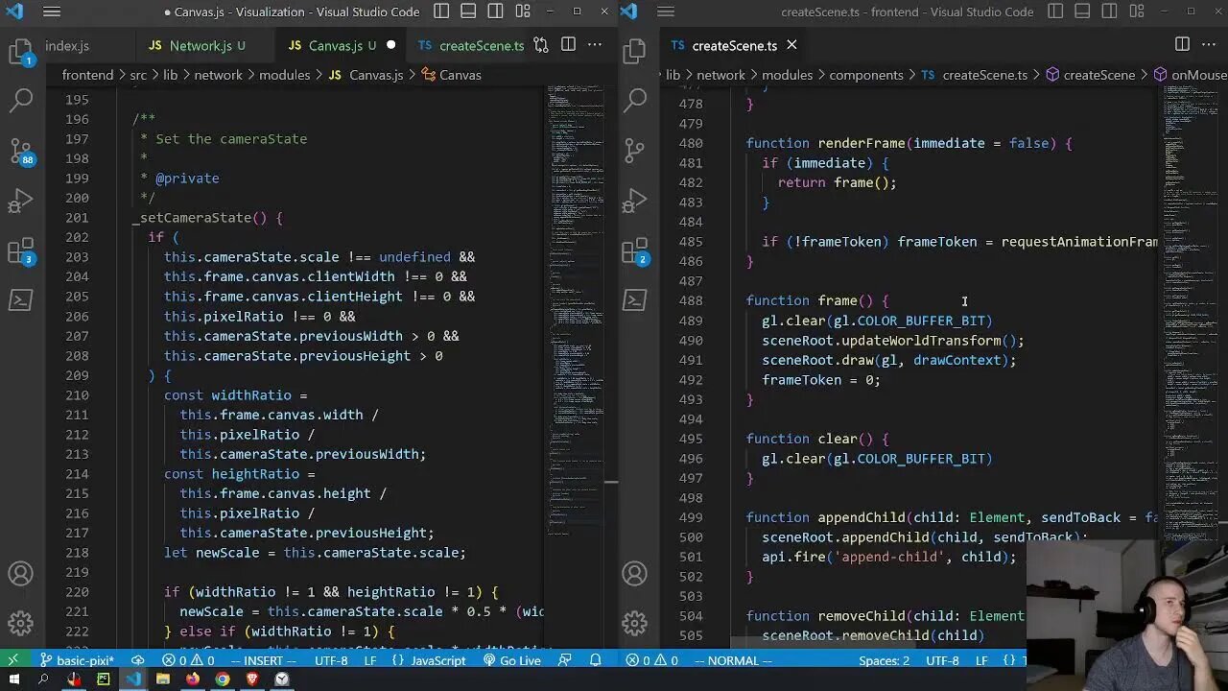Open Manage gear in right window
1228x691 pixels.
click(634, 623)
